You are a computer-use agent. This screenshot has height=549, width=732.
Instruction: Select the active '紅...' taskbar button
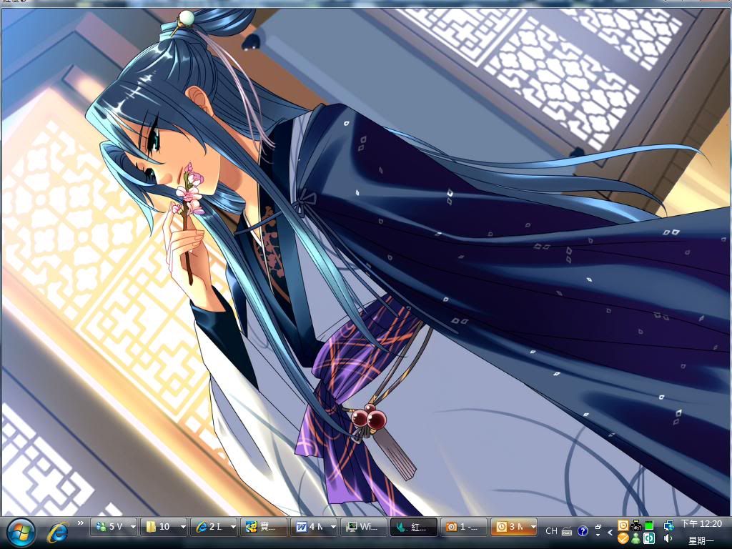click(413, 528)
